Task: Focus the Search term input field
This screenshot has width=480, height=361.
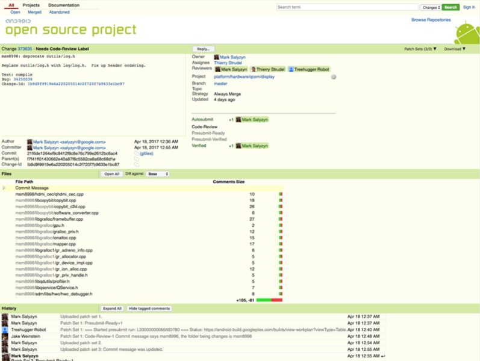Action: click(x=347, y=7)
